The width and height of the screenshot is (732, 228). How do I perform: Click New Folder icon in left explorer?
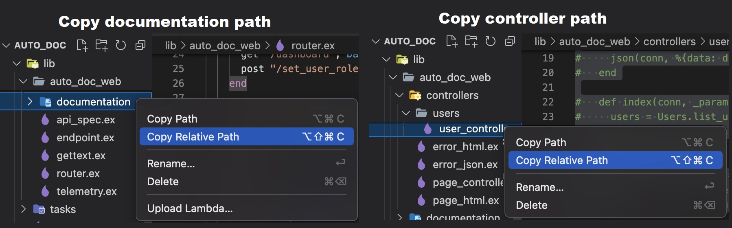point(101,45)
